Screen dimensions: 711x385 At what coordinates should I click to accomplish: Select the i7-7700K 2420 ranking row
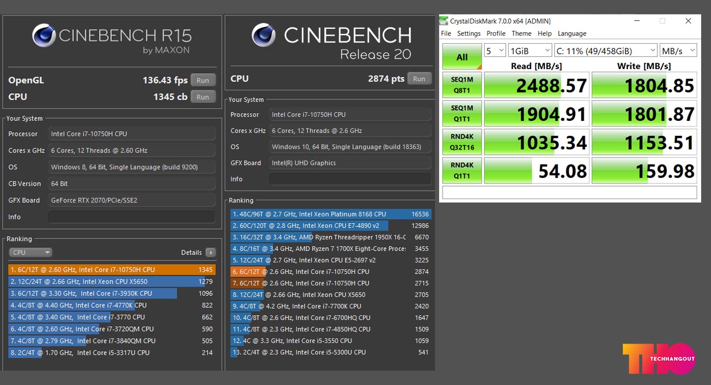tap(331, 306)
